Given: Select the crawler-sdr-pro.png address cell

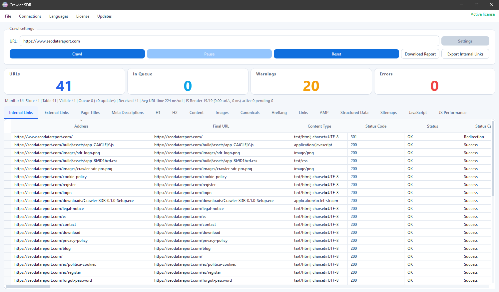Looking at the screenshot, I should pos(81,169).
